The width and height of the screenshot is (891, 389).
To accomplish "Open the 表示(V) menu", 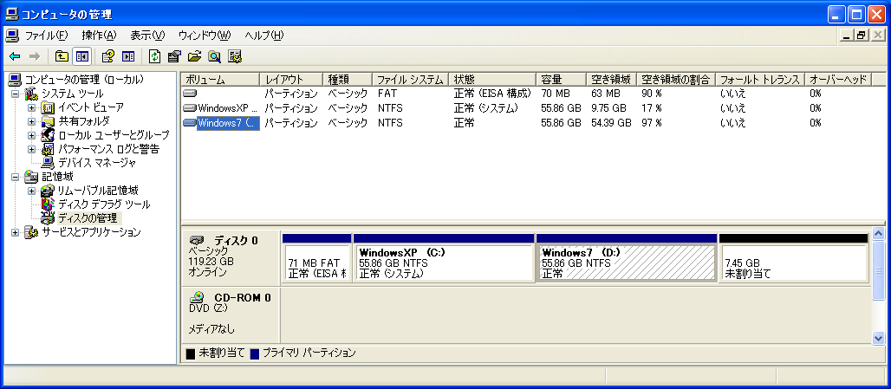I will click(147, 36).
